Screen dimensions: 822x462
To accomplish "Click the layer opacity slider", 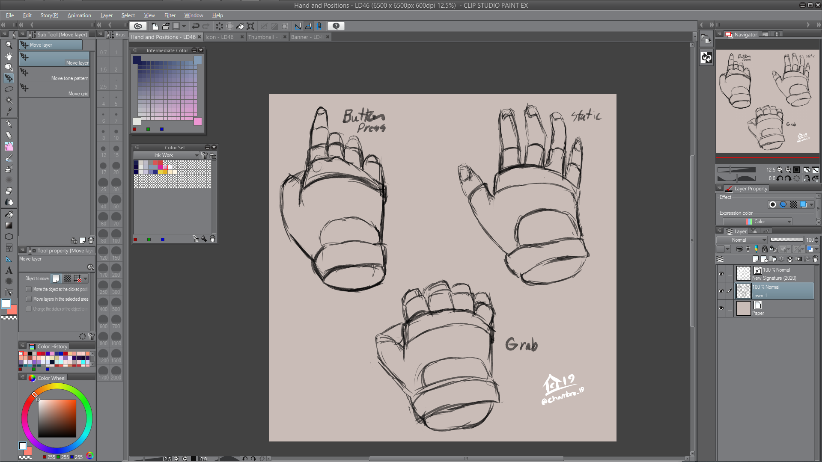I will click(x=786, y=240).
